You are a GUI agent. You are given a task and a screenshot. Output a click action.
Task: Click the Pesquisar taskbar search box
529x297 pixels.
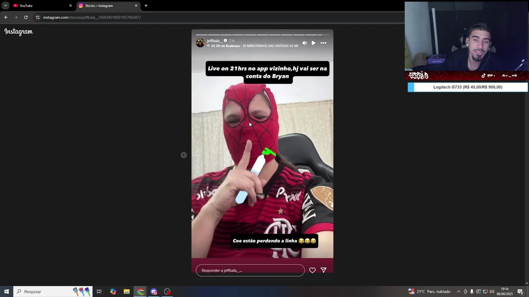pyautogui.click(x=52, y=292)
